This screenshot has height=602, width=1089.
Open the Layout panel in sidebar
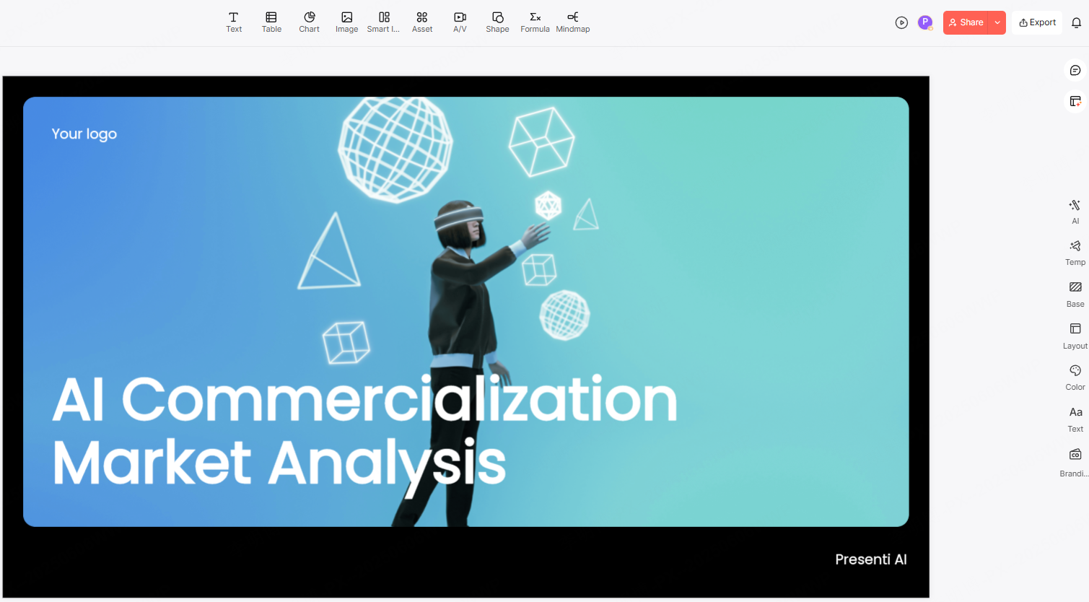[1075, 335]
